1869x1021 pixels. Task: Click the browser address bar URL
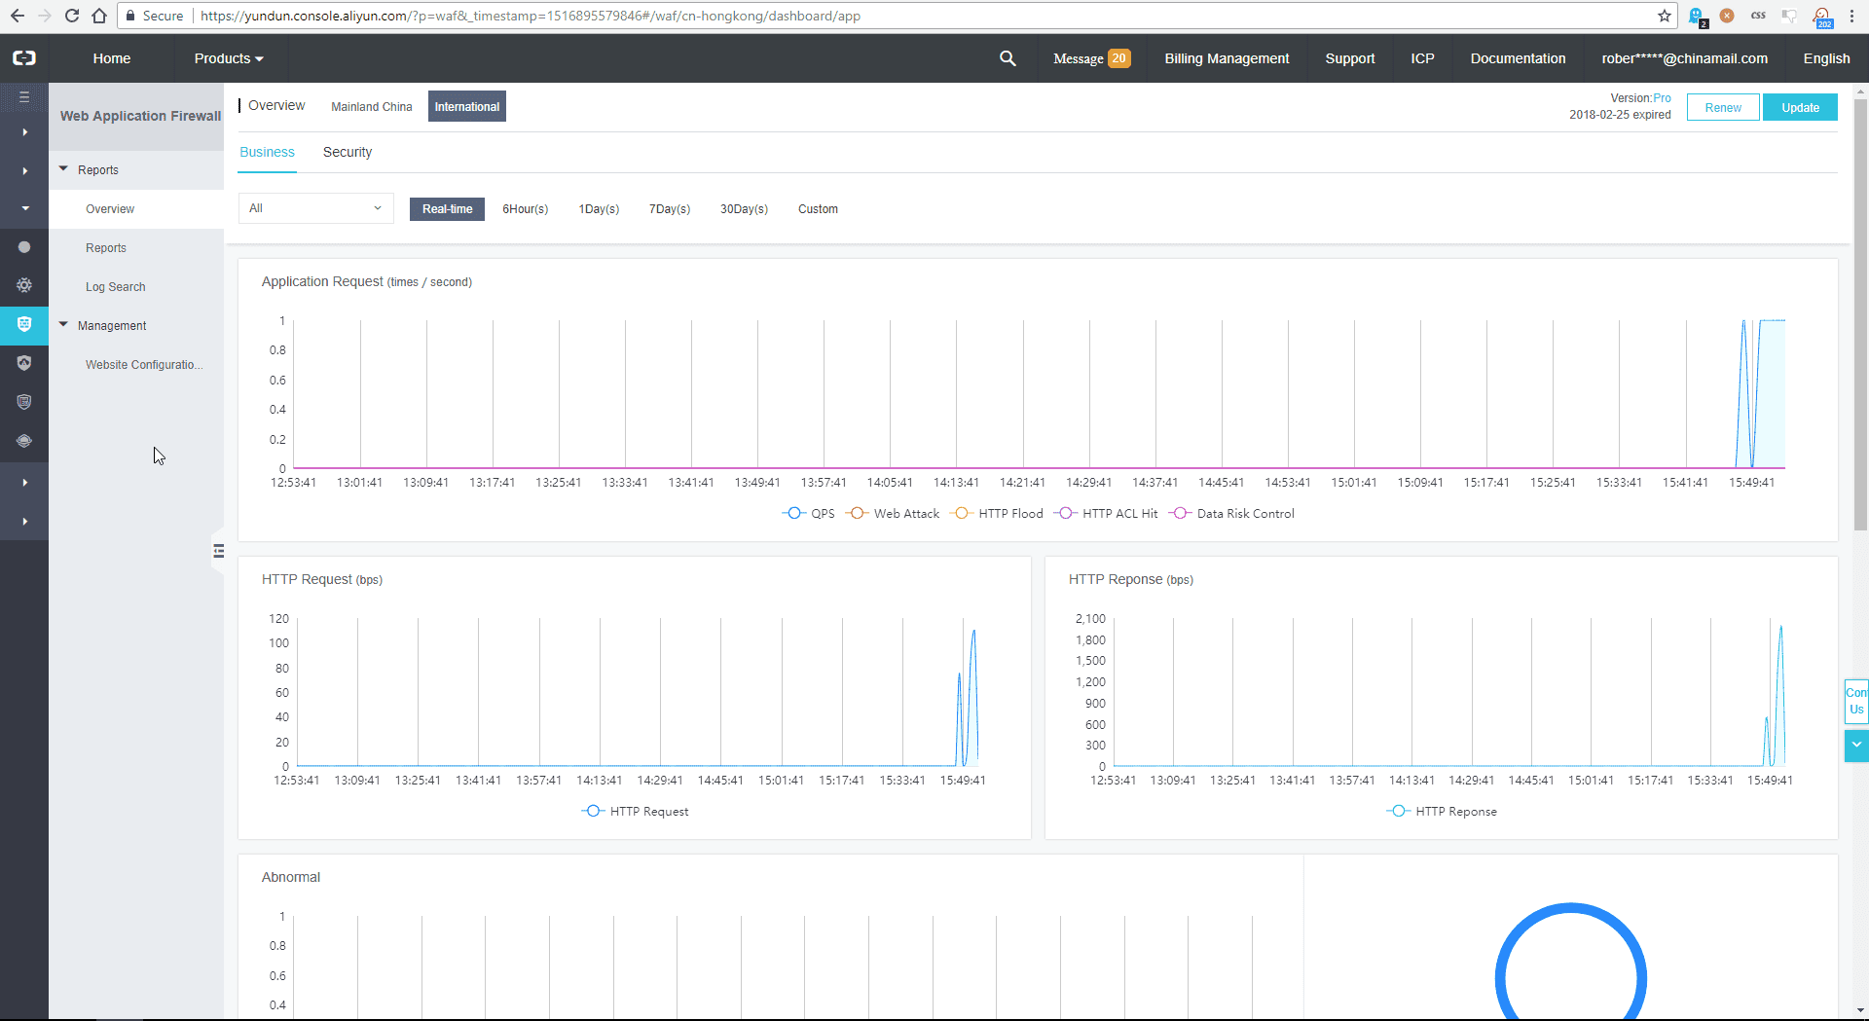[x=531, y=16]
